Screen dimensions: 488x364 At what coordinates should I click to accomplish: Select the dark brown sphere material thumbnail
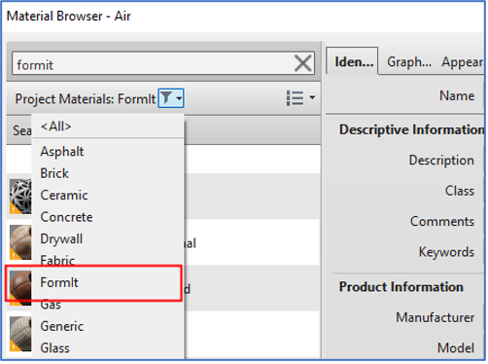20,287
